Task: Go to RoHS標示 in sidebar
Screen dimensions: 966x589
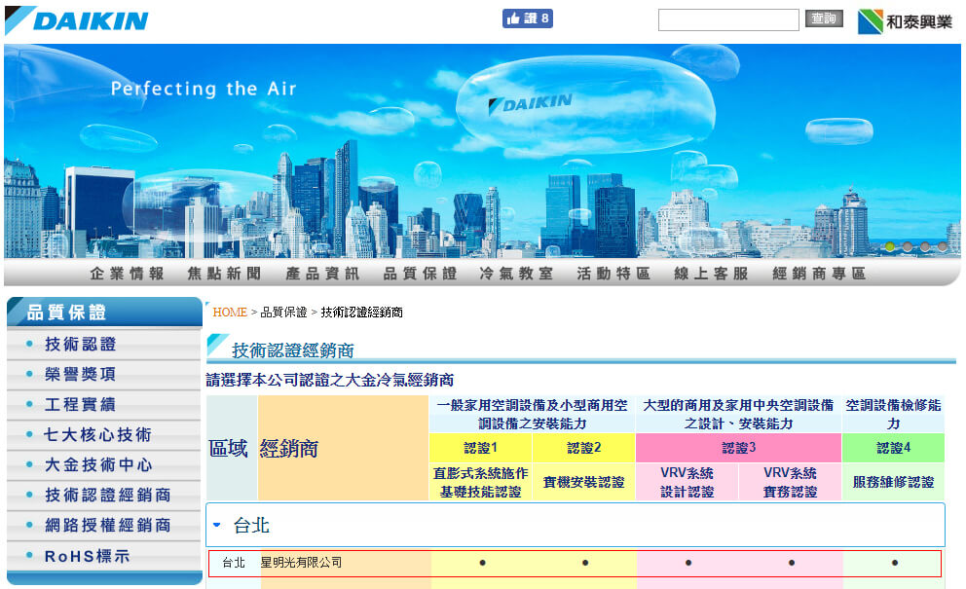Action: pyautogui.click(x=87, y=556)
